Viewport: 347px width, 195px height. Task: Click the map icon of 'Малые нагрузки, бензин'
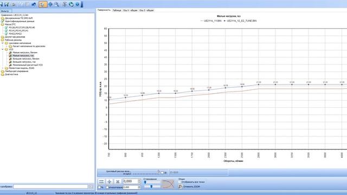click(10, 53)
